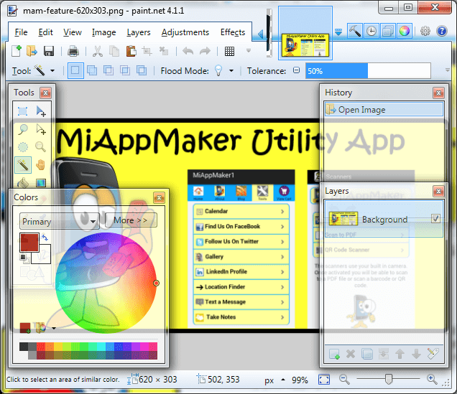Click the More >> button in Colors
Screen dimensions: 457x394
tap(131, 220)
